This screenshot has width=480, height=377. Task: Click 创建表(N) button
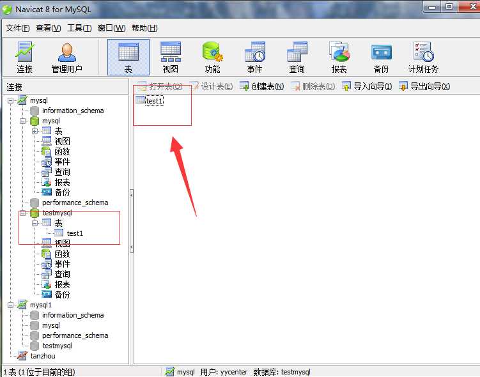pyautogui.click(x=262, y=87)
